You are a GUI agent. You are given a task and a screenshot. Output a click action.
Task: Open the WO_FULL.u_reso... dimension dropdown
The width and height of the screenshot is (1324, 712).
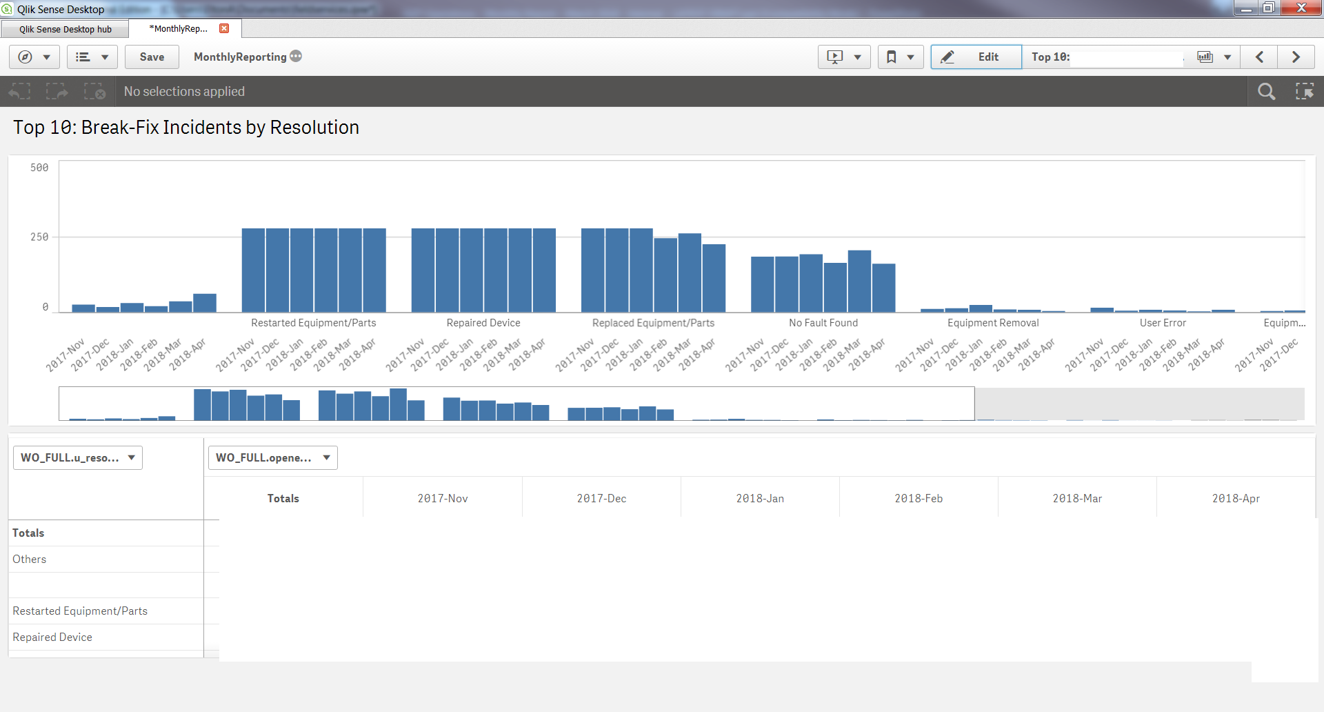pos(78,457)
